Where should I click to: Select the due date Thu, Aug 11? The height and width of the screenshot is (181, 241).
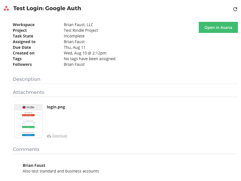point(75,47)
